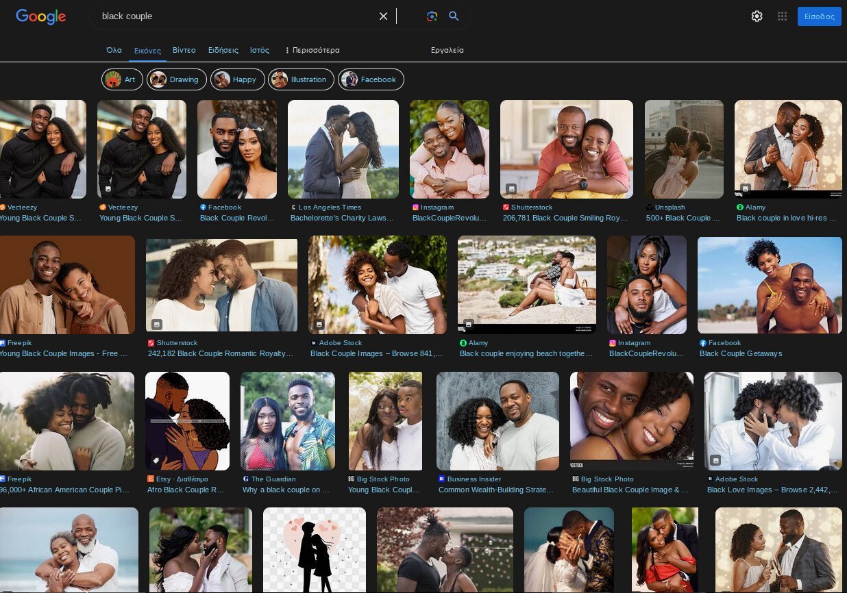Click image badge on Alamy beach couple thumbnail
847x593 pixels.
click(469, 324)
